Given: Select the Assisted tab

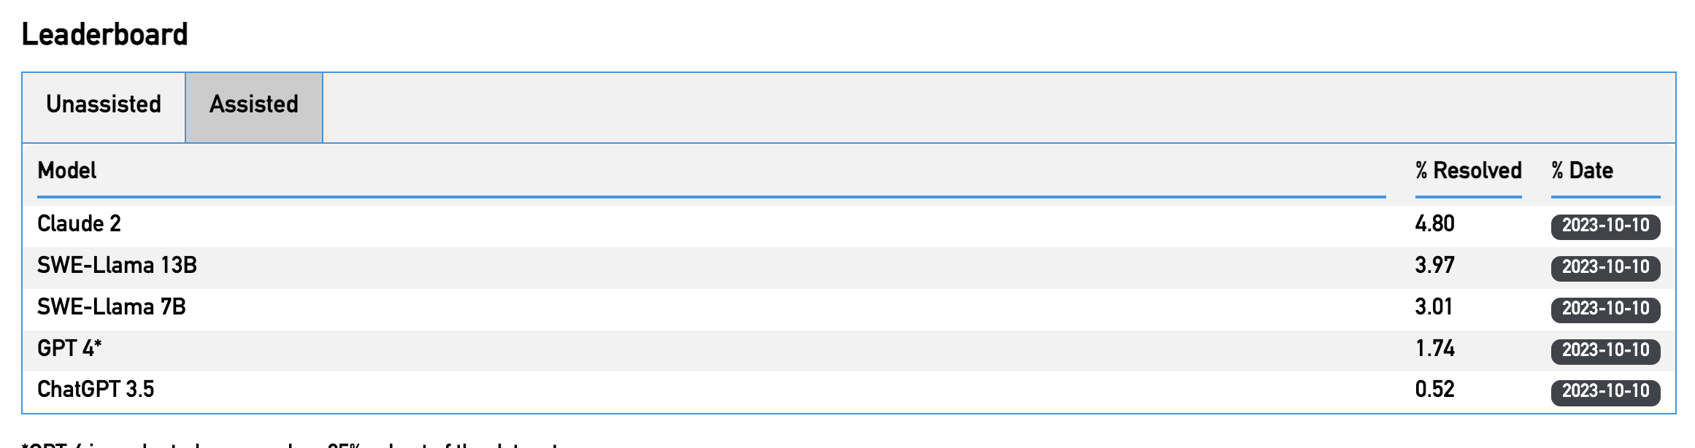Looking at the screenshot, I should click(254, 105).
